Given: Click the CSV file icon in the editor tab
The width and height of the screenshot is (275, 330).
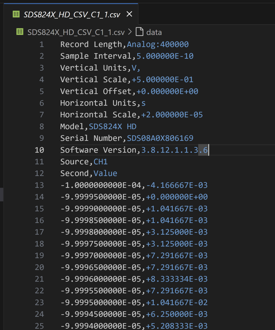Looking at the screenshot, I should coord(16,14).
